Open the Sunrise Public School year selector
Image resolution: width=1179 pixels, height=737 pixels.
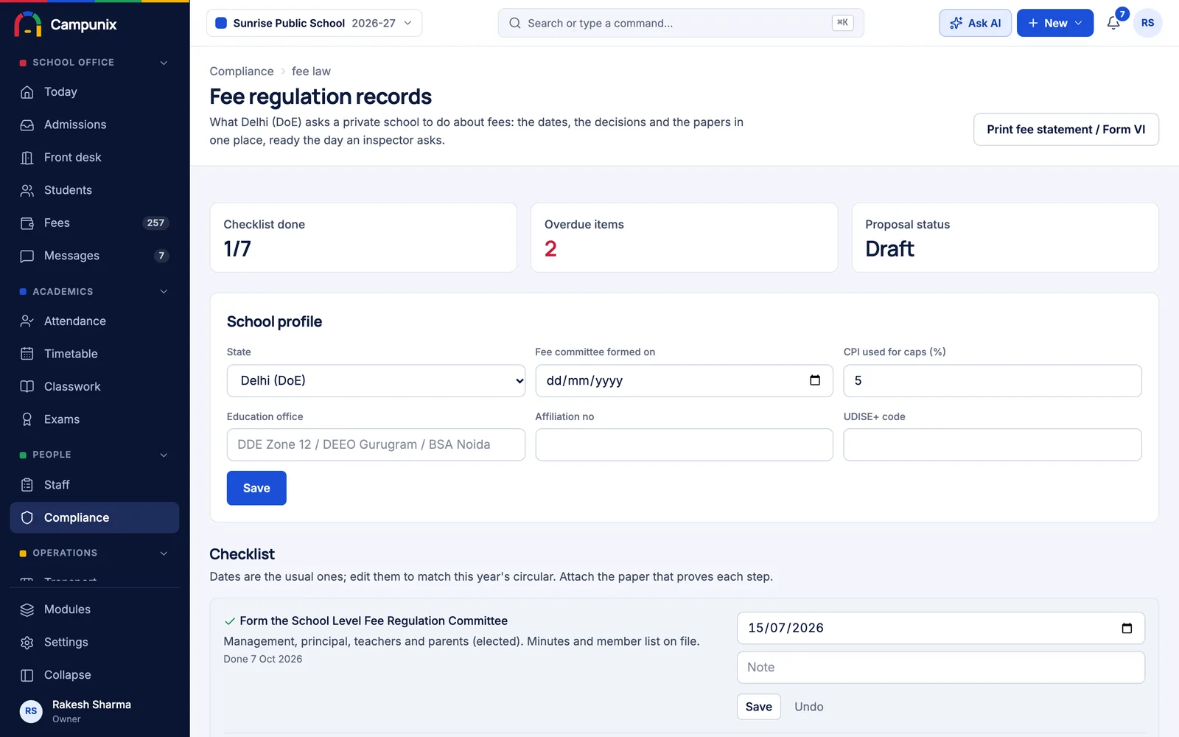coord(315,23)
